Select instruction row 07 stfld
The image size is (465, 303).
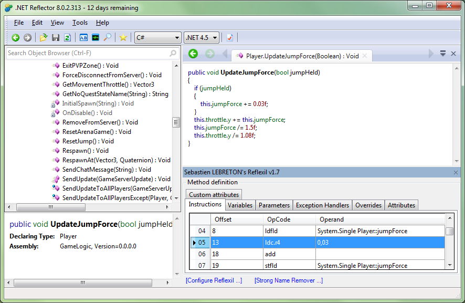coord(317,265)
